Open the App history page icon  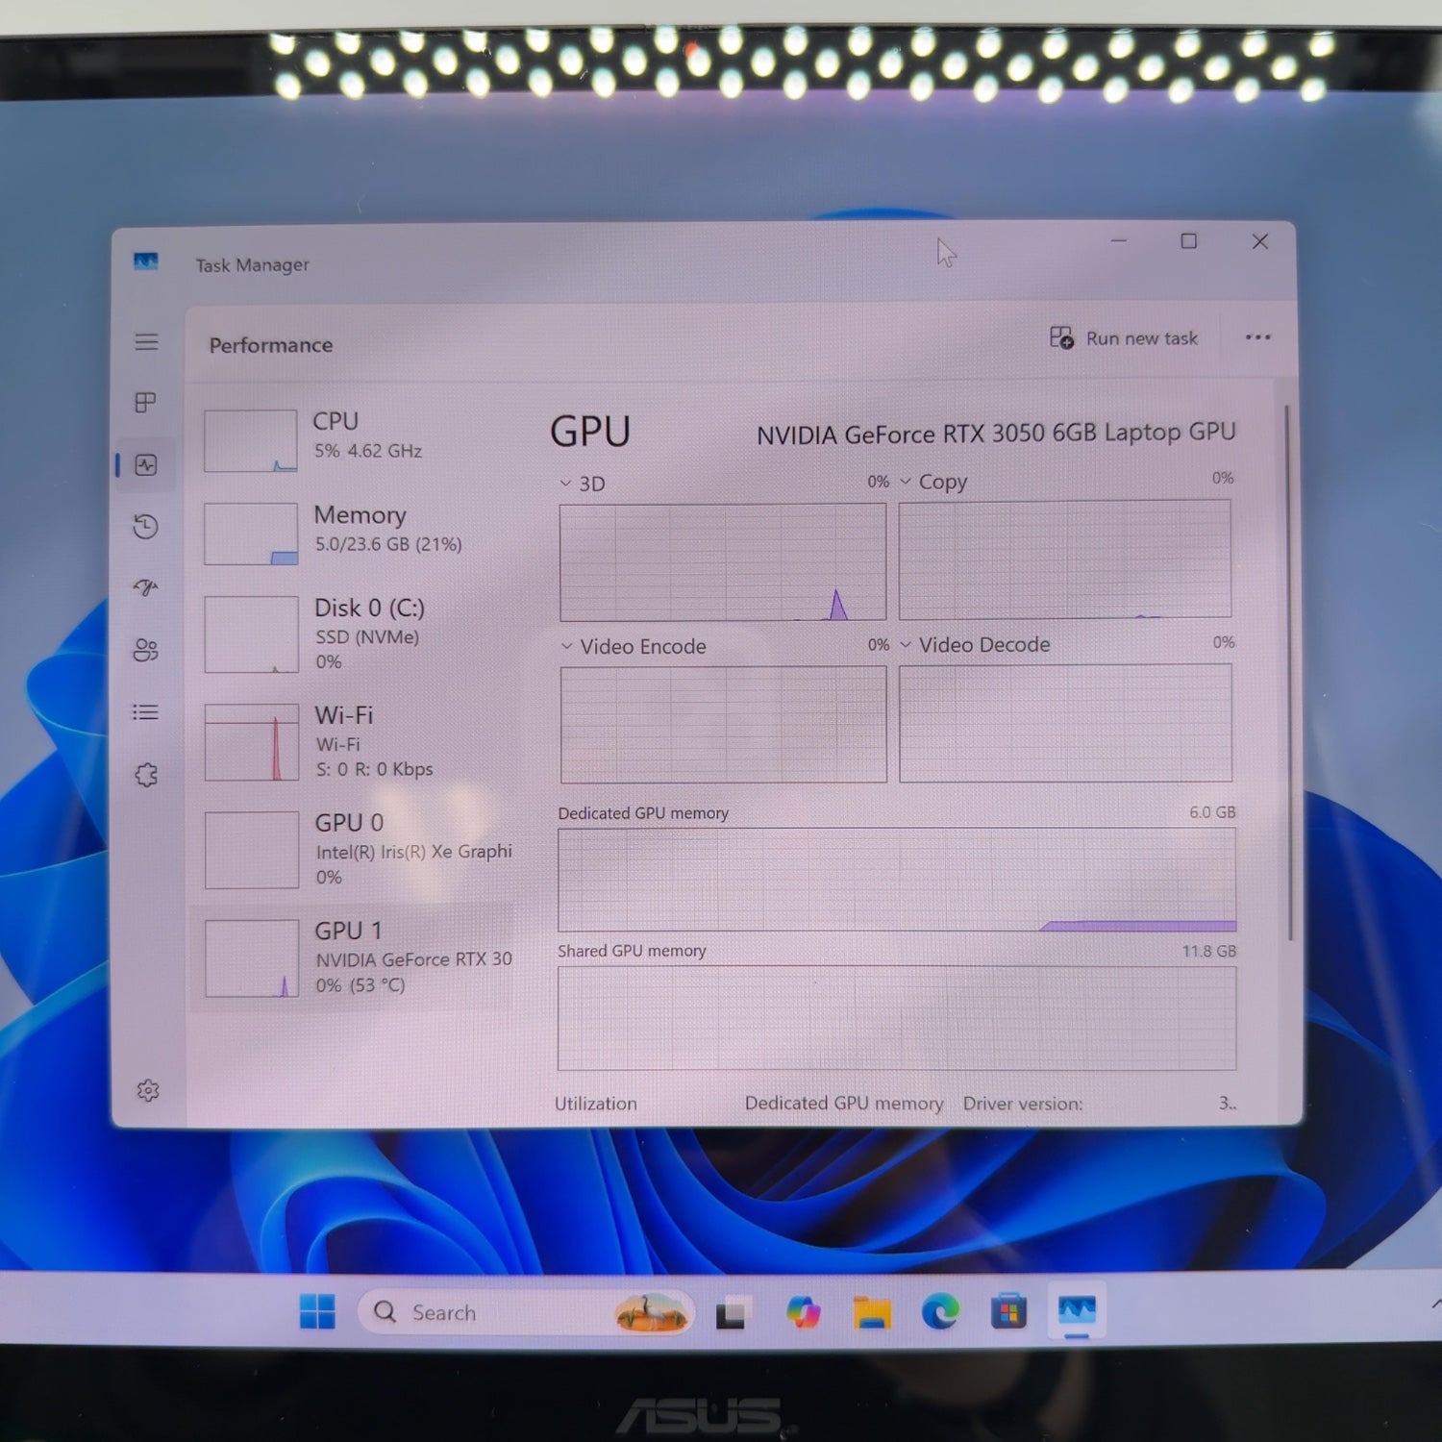tap(146, 527)
